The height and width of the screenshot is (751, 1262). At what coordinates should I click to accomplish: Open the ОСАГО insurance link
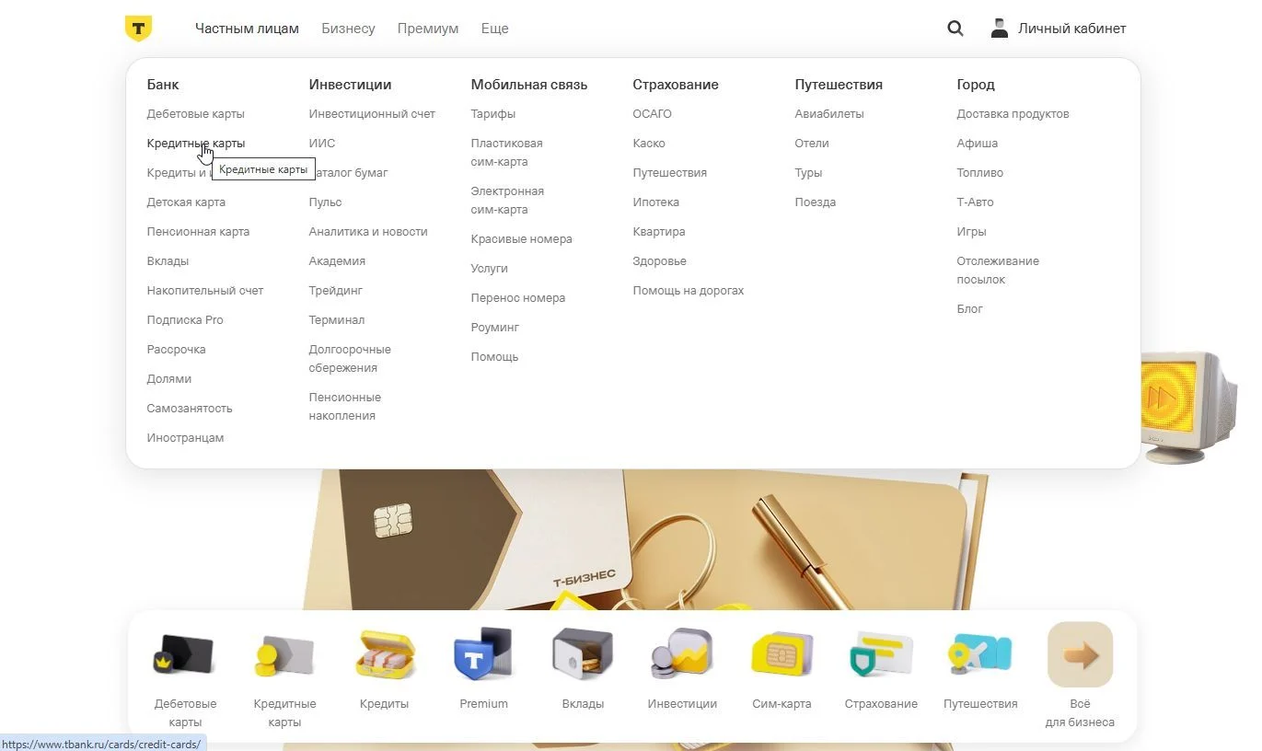(x=653, y=114)
